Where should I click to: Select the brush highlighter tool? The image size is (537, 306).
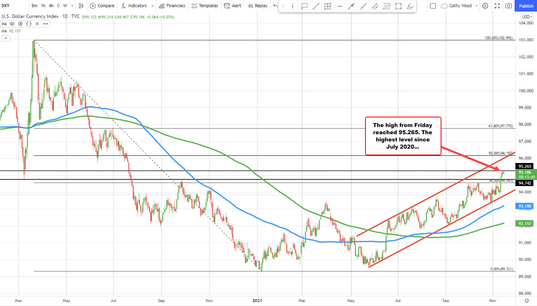click(x=410, y=6)
